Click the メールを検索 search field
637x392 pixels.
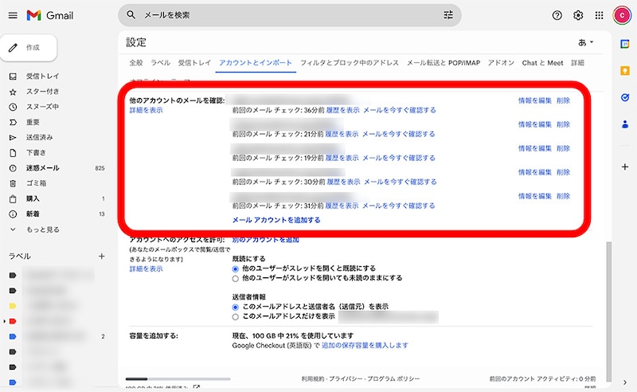[x=290, y=15]
